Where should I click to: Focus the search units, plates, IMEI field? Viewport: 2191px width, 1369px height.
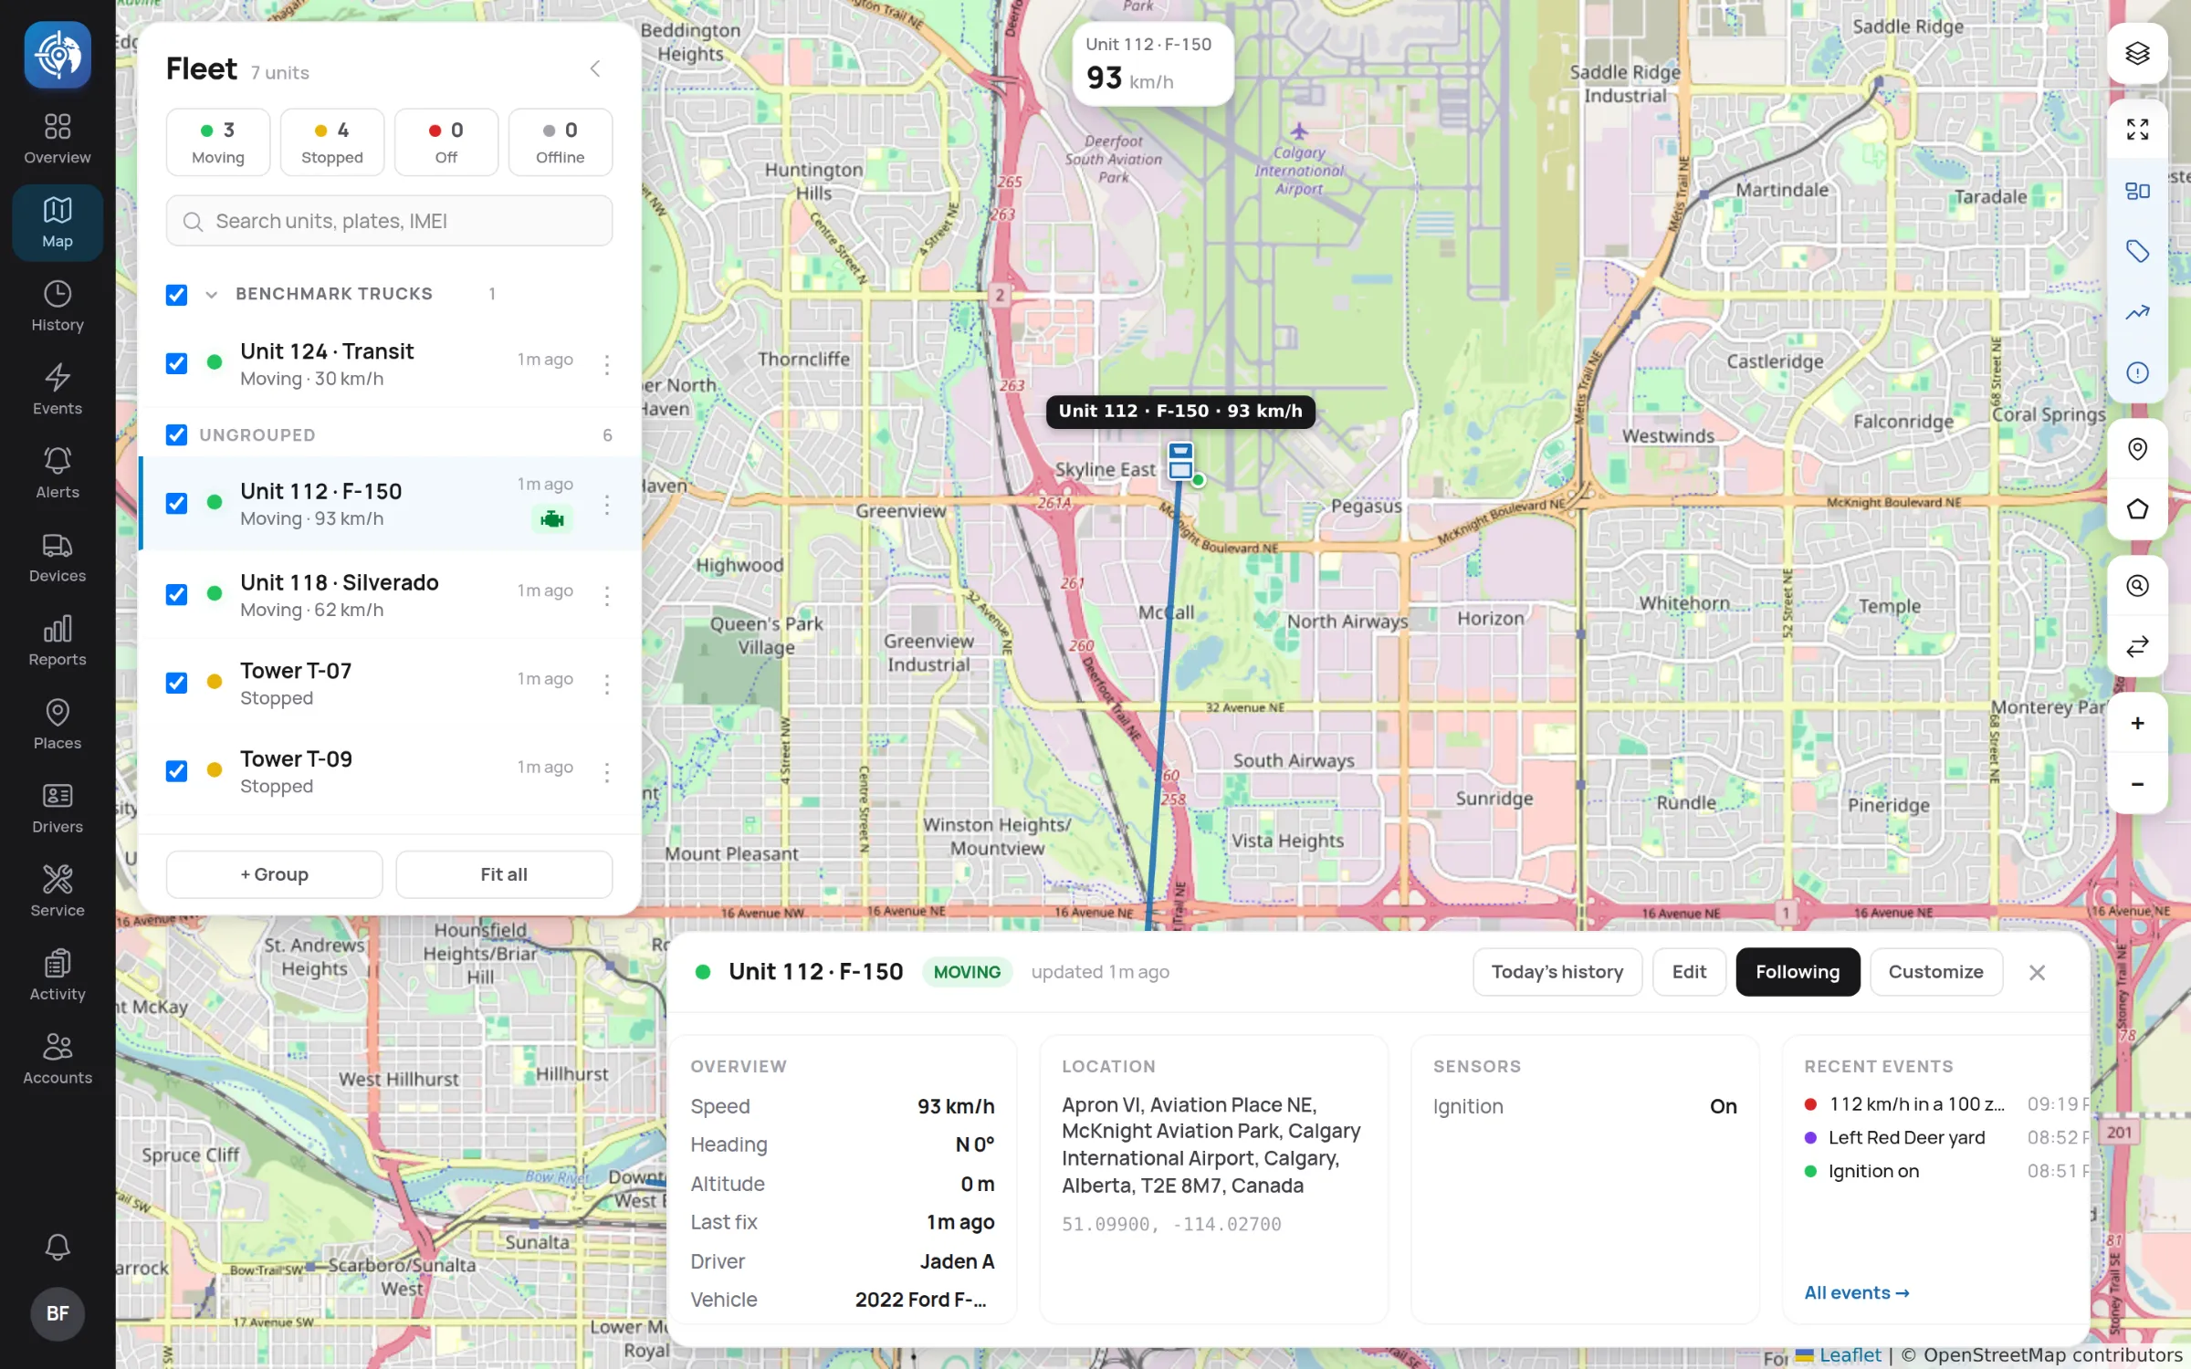(389, 221)
